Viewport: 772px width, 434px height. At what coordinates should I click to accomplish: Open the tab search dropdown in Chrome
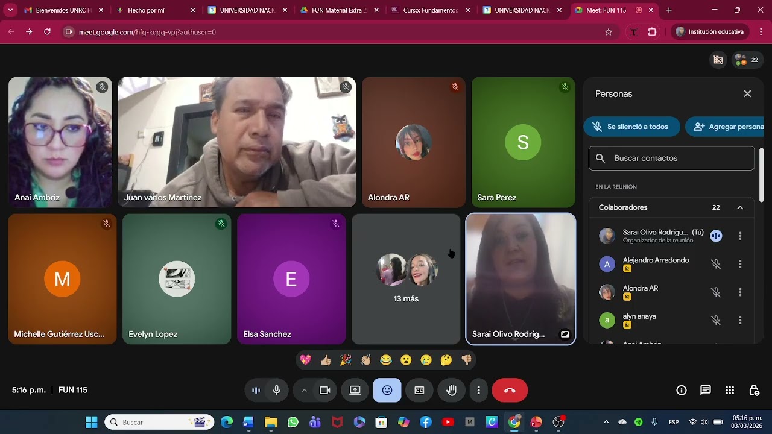(x=10, y=10)
